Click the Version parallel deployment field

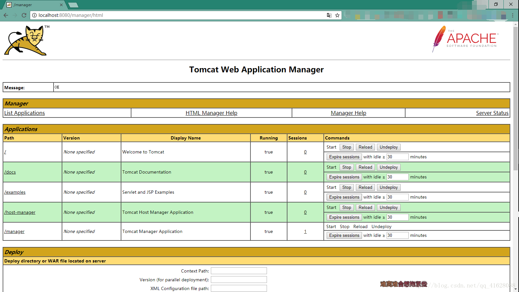point(239,280)
